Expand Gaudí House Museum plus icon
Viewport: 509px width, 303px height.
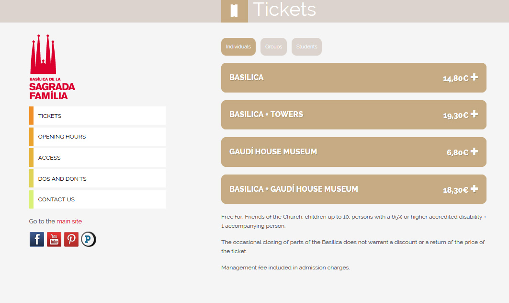click(x=474, y=151)
